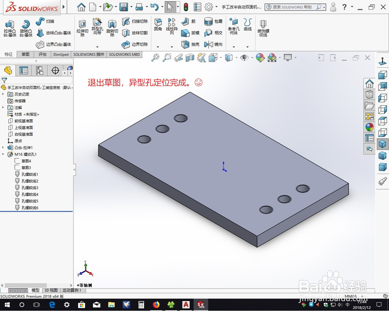Open the dropdown under 异型孔向导

click(x=97, y=47)
